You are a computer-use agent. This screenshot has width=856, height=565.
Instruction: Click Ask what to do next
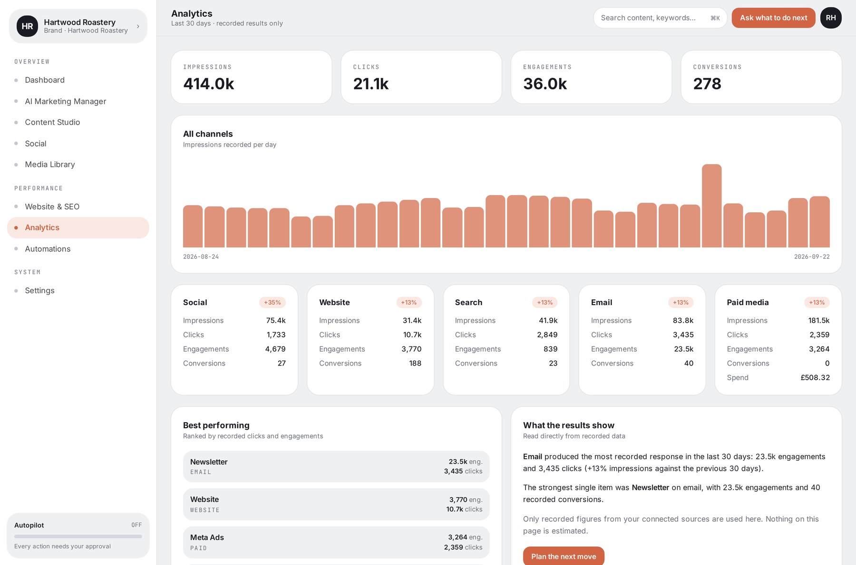[773, 18]
